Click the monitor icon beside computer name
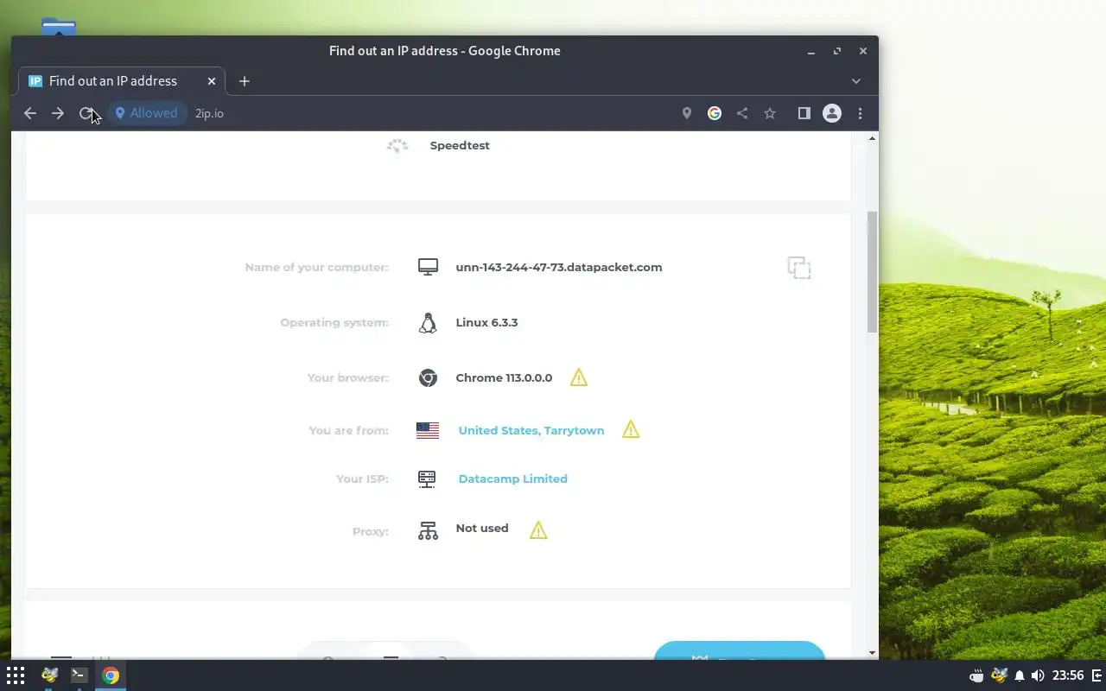This screenshot has width=1106, height=691. pyautogui.click(x=428, y=267)
